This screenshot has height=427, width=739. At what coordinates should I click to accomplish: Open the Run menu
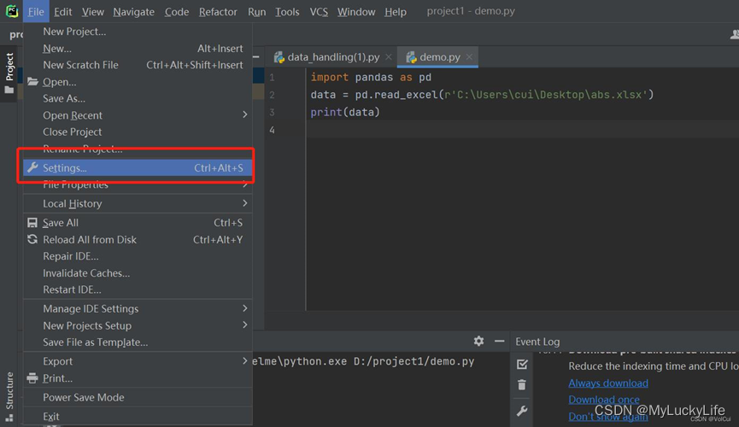(x=257, y=11)
